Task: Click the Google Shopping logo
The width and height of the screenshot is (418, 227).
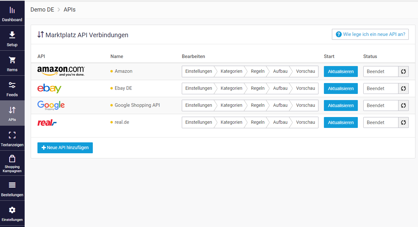Action: tap(51, 105)
